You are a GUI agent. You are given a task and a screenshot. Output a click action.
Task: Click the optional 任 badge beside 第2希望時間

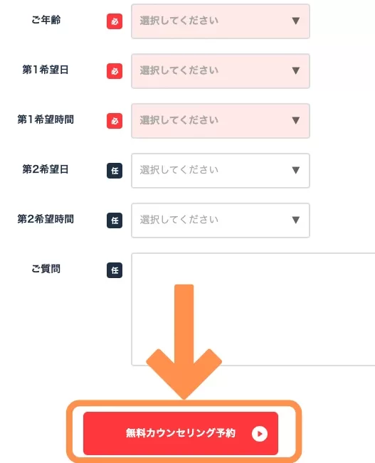click(115, 220)
